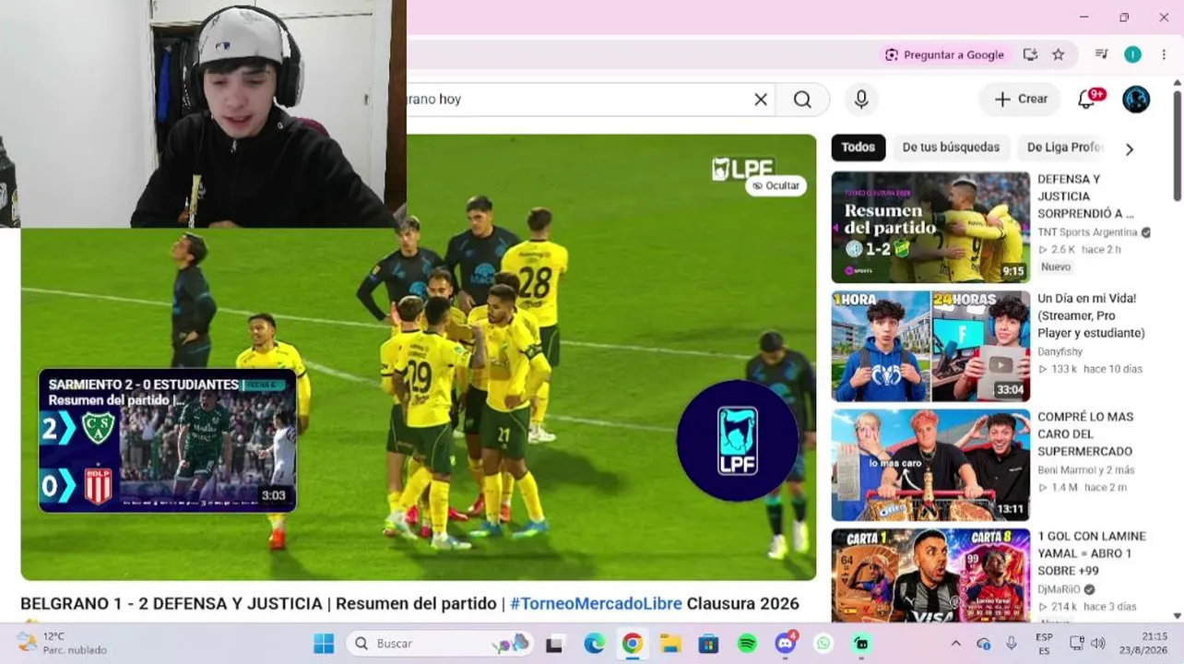Restore down the Chrome window
Image resolution: width=1184 pixels, height=664 pixels.
coord(1124,18)
